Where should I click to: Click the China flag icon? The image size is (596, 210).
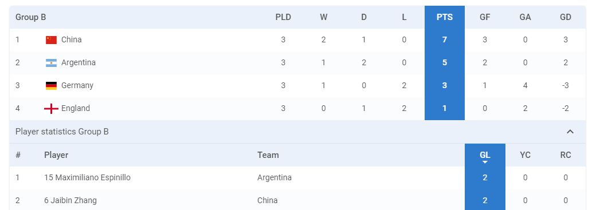click(x=52, y=40)
